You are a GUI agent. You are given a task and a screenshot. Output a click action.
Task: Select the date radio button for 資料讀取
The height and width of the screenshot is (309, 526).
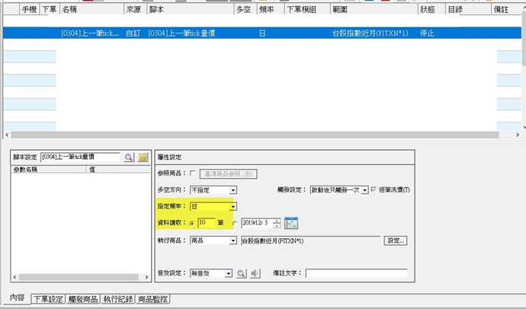(x=235, y=223)
